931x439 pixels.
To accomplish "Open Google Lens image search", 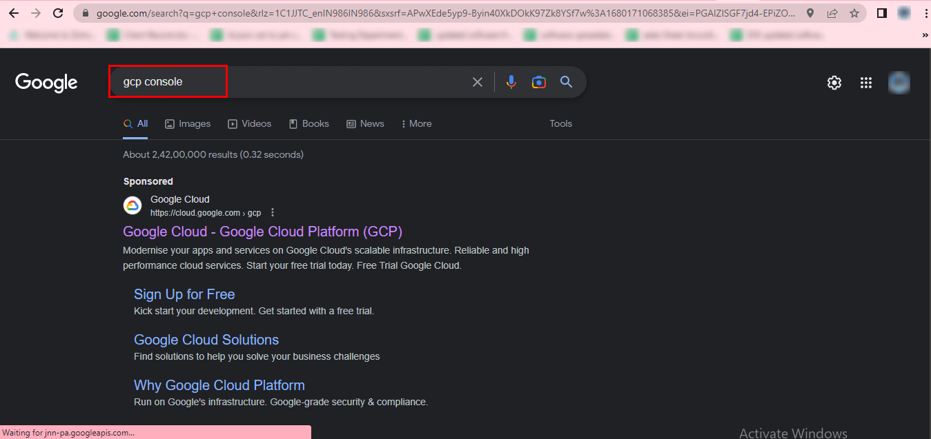I will point(539,82).
